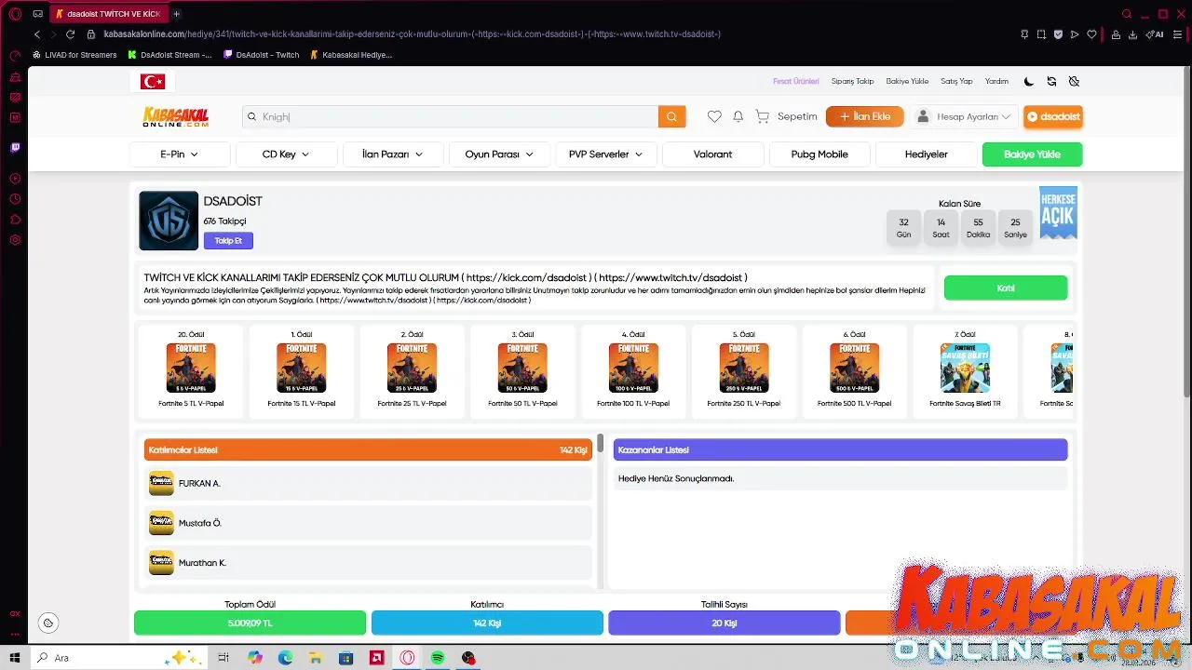Select the dsadoist TWITCH VE KICK browser tab
Screen dimensions: 1192x670
[110, 14]
